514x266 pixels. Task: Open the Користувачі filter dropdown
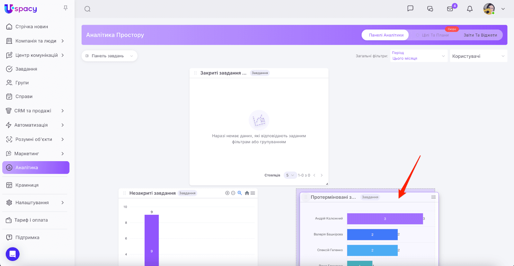click(479, 56)
